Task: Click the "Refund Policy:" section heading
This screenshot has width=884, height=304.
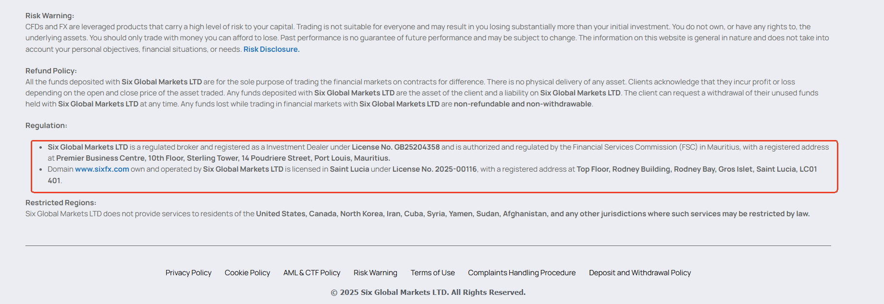Action: [51, 71]
